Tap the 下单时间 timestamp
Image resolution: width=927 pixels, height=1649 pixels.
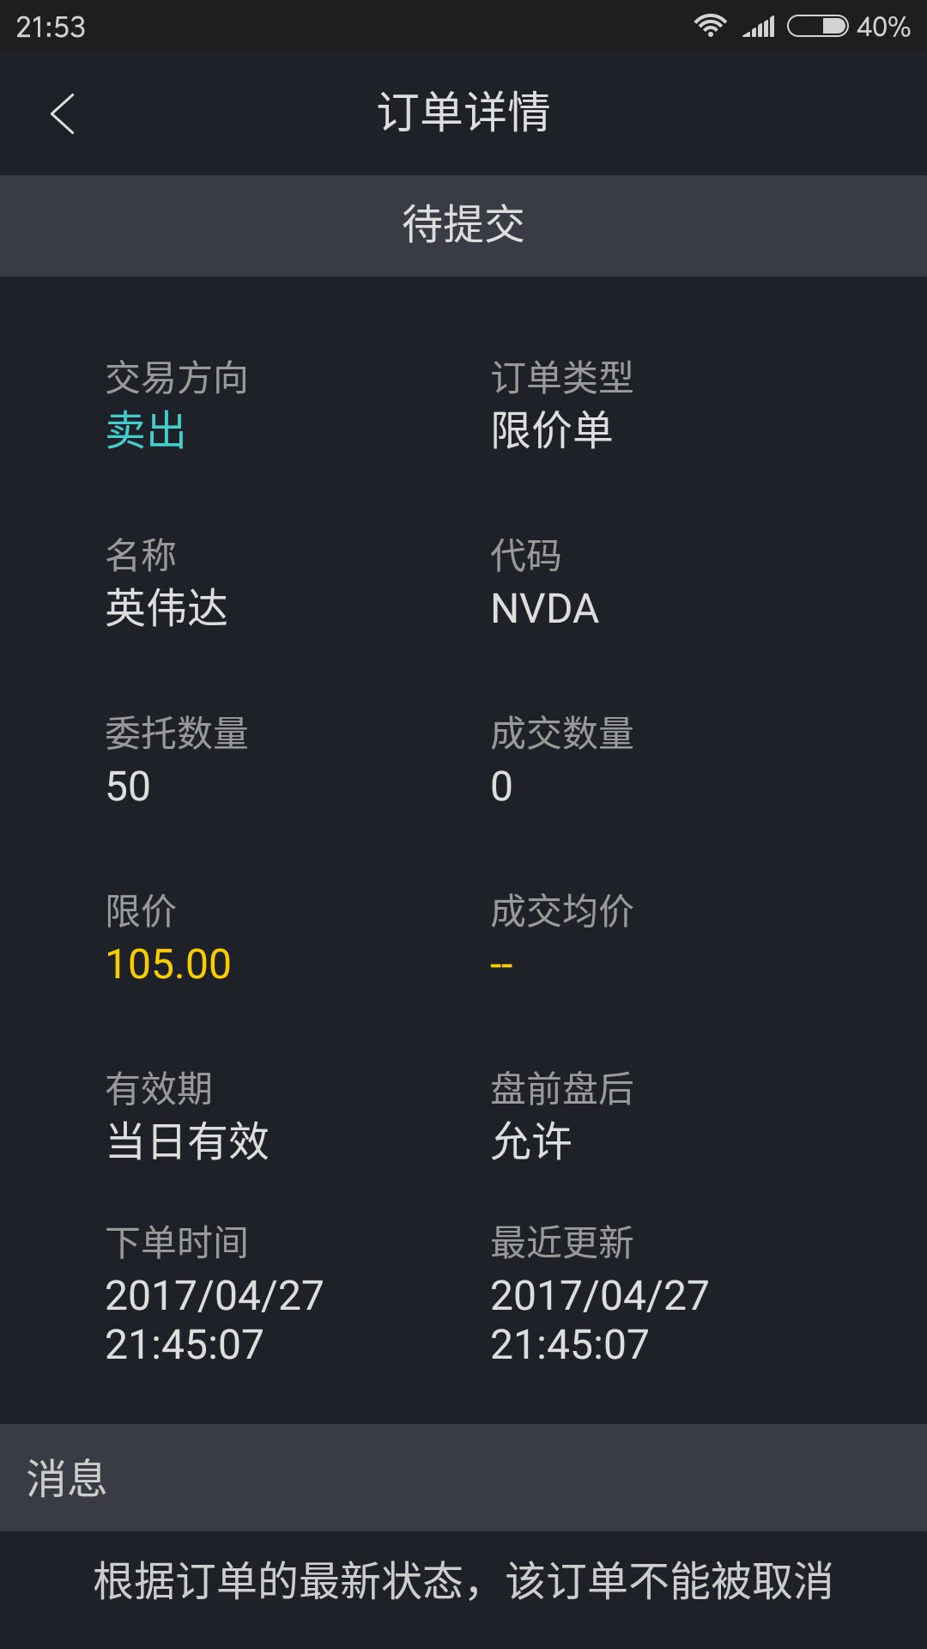[x=214, y=1320]
